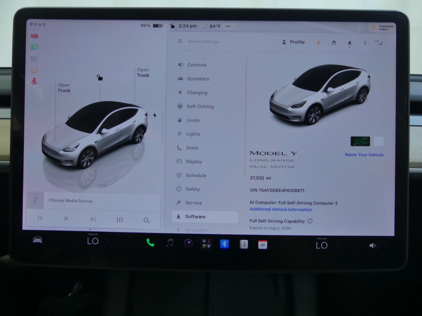
Task: Tap the volume speaker icon
Action: tap(372, 245)
